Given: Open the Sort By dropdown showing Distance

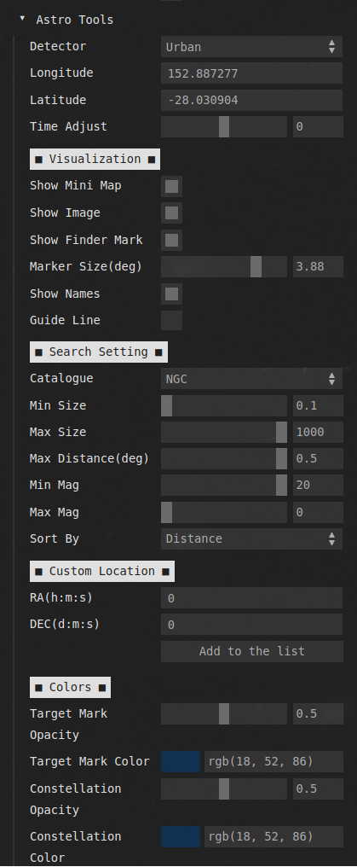Looking at the screenshot, I should [251, 538].
